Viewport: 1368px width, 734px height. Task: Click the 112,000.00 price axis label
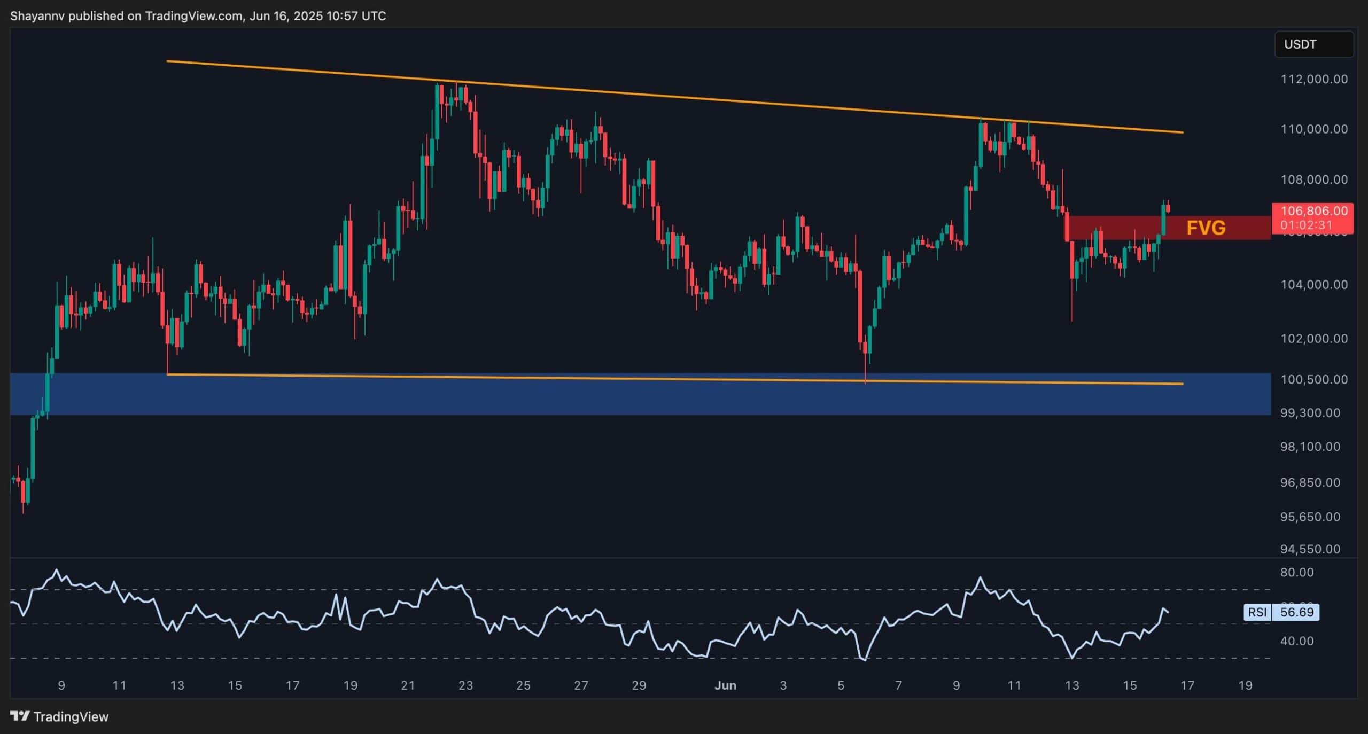pyautogui.click(x=1314, y=79)
